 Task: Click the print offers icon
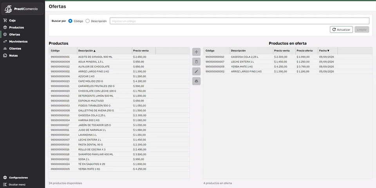coord(196,81)
